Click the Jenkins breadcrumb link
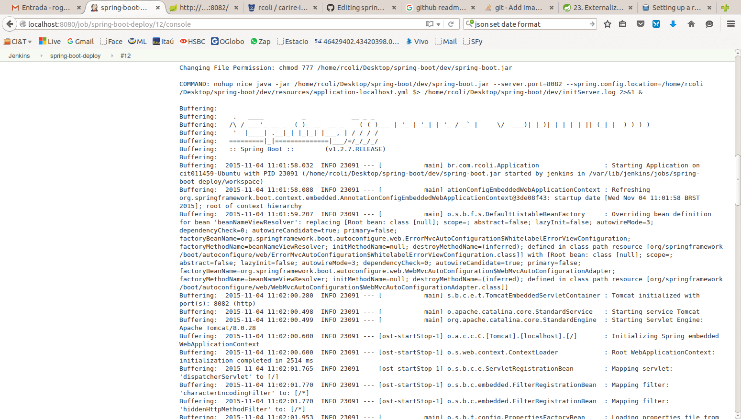 coord(19,56)
